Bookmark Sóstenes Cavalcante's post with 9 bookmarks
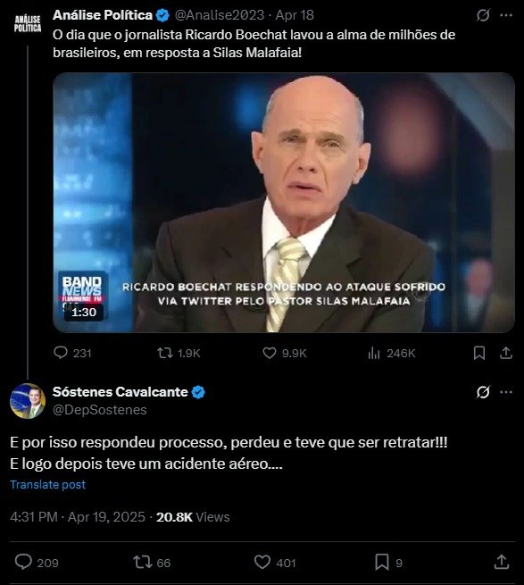Viewport: 524px width, 585px height. (x=382, y=562)
